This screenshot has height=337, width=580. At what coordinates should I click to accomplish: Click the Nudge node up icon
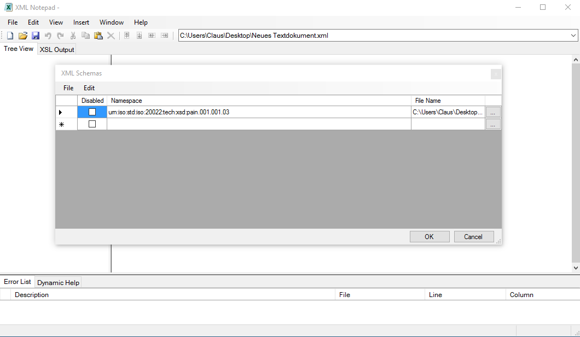(x=126, y=36)
